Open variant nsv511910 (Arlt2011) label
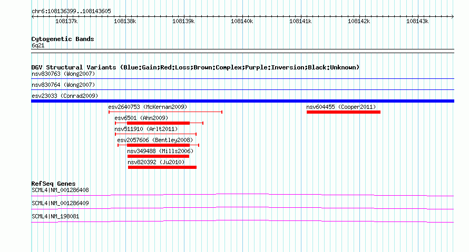The height and width of the screenshot is (252, 469). pos(146,129)
